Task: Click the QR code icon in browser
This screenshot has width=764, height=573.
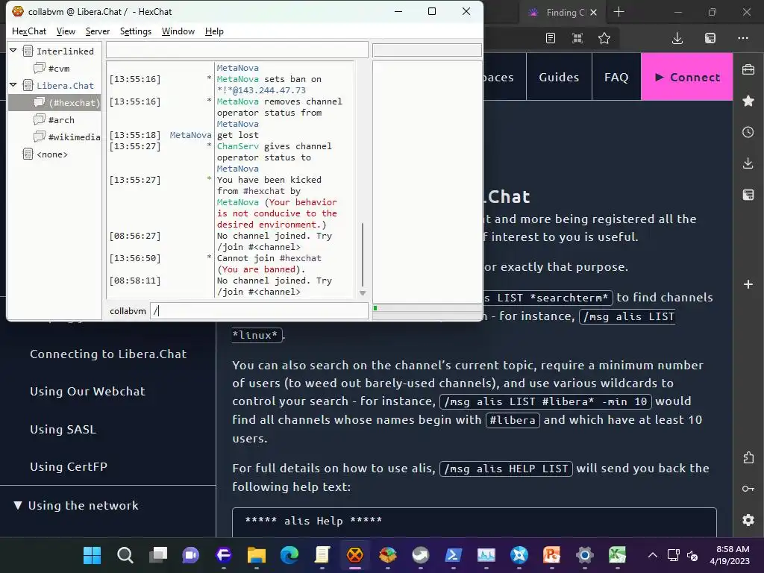Action: [x=577, y=38]
